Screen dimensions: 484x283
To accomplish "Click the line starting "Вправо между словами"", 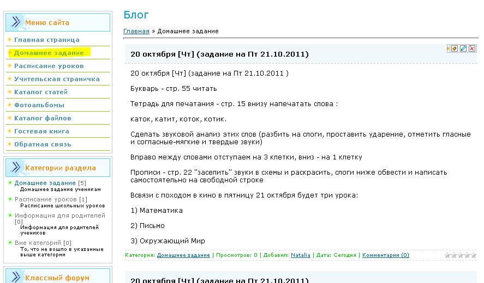I will coord(246,157).
